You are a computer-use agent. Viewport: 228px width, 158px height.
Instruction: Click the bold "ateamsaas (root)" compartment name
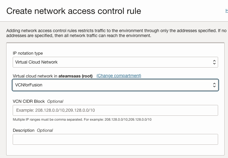click(x=75, y=76)
